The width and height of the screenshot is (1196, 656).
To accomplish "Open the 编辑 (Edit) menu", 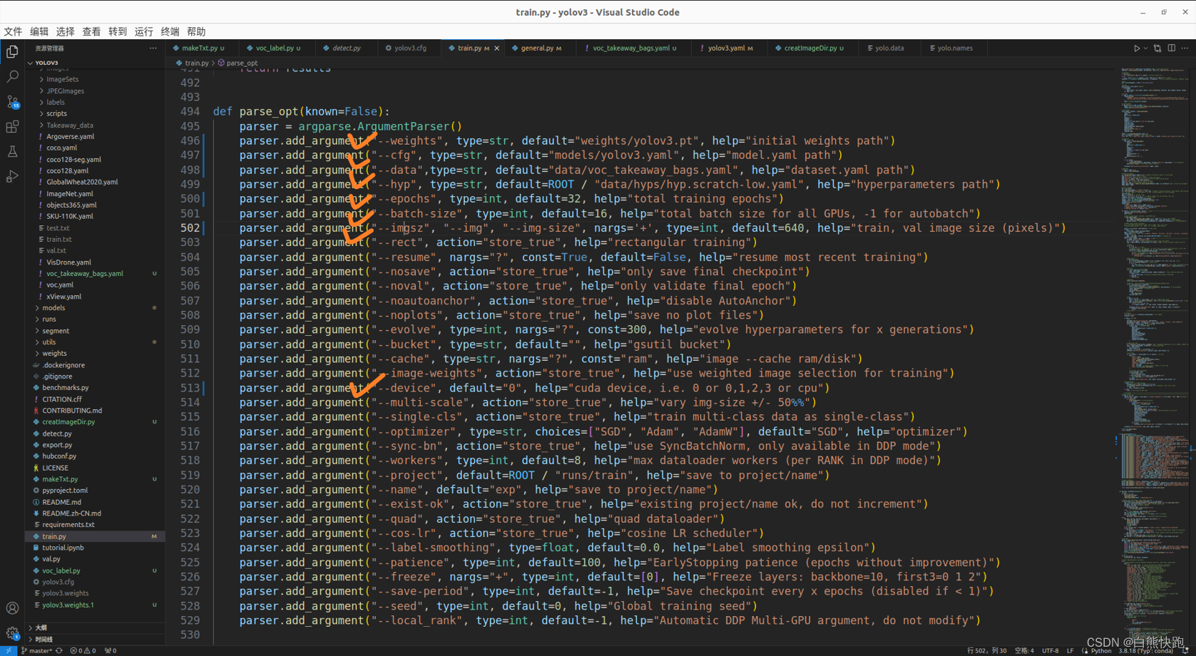I will [x=39, y=31].
